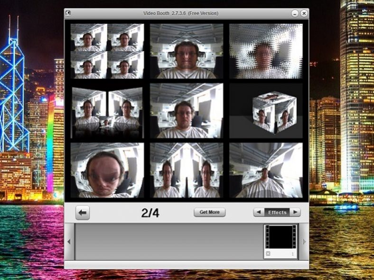Choose the pixelated spiky glass effect

(266, 51)
